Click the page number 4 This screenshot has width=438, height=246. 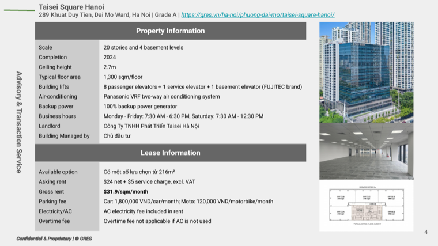[x=426, y=232]
